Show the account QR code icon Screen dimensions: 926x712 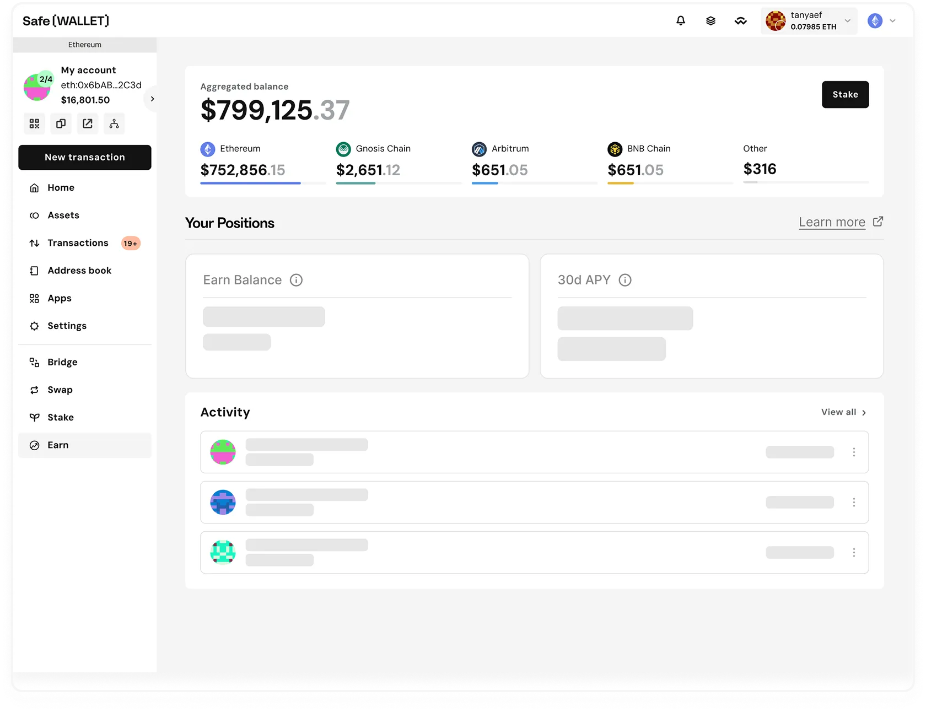(34, 123)
